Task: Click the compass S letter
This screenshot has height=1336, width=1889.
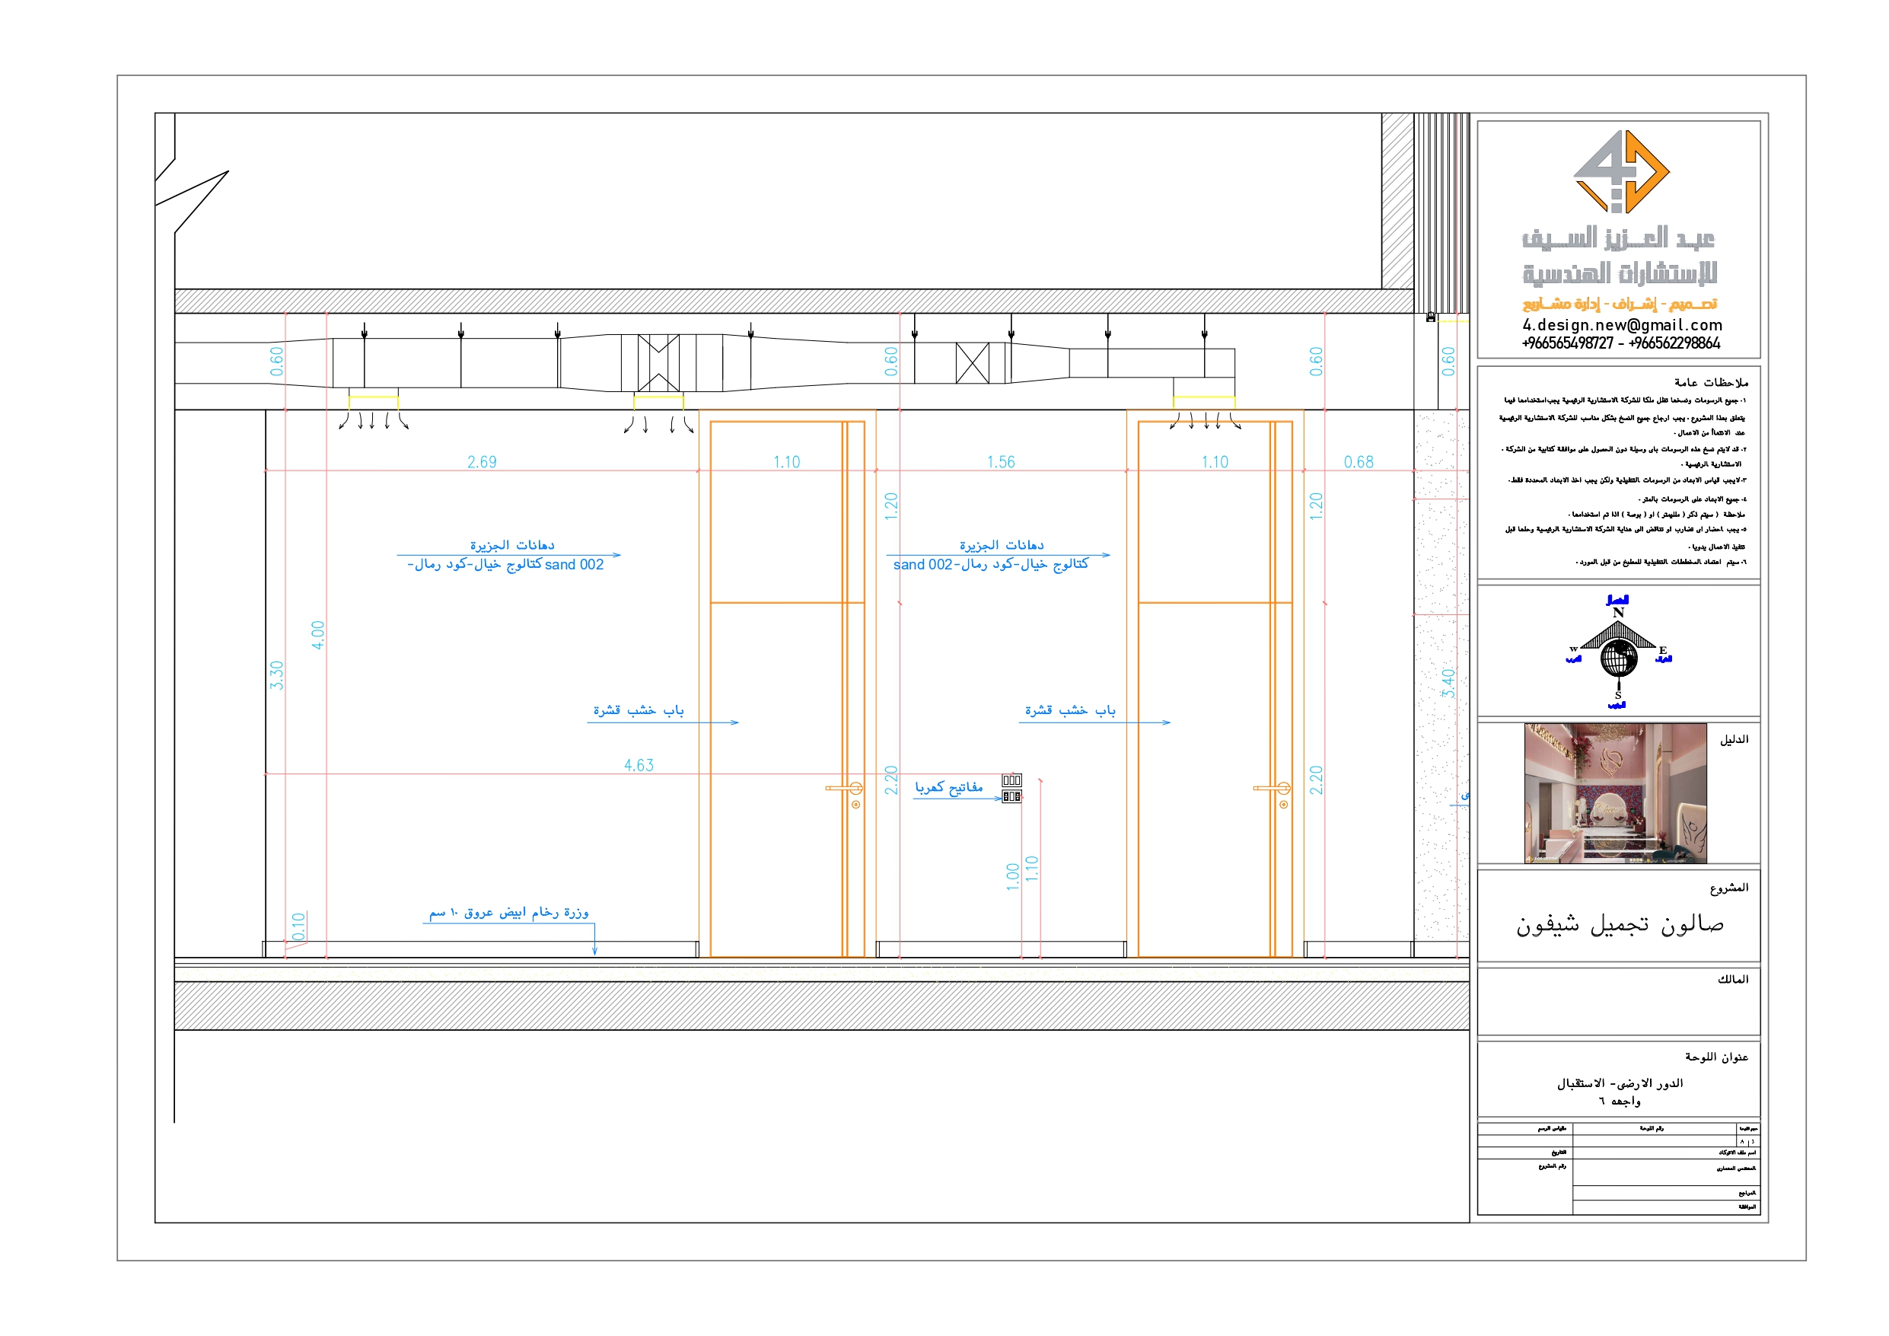Action: click(x=1617, y=696)
